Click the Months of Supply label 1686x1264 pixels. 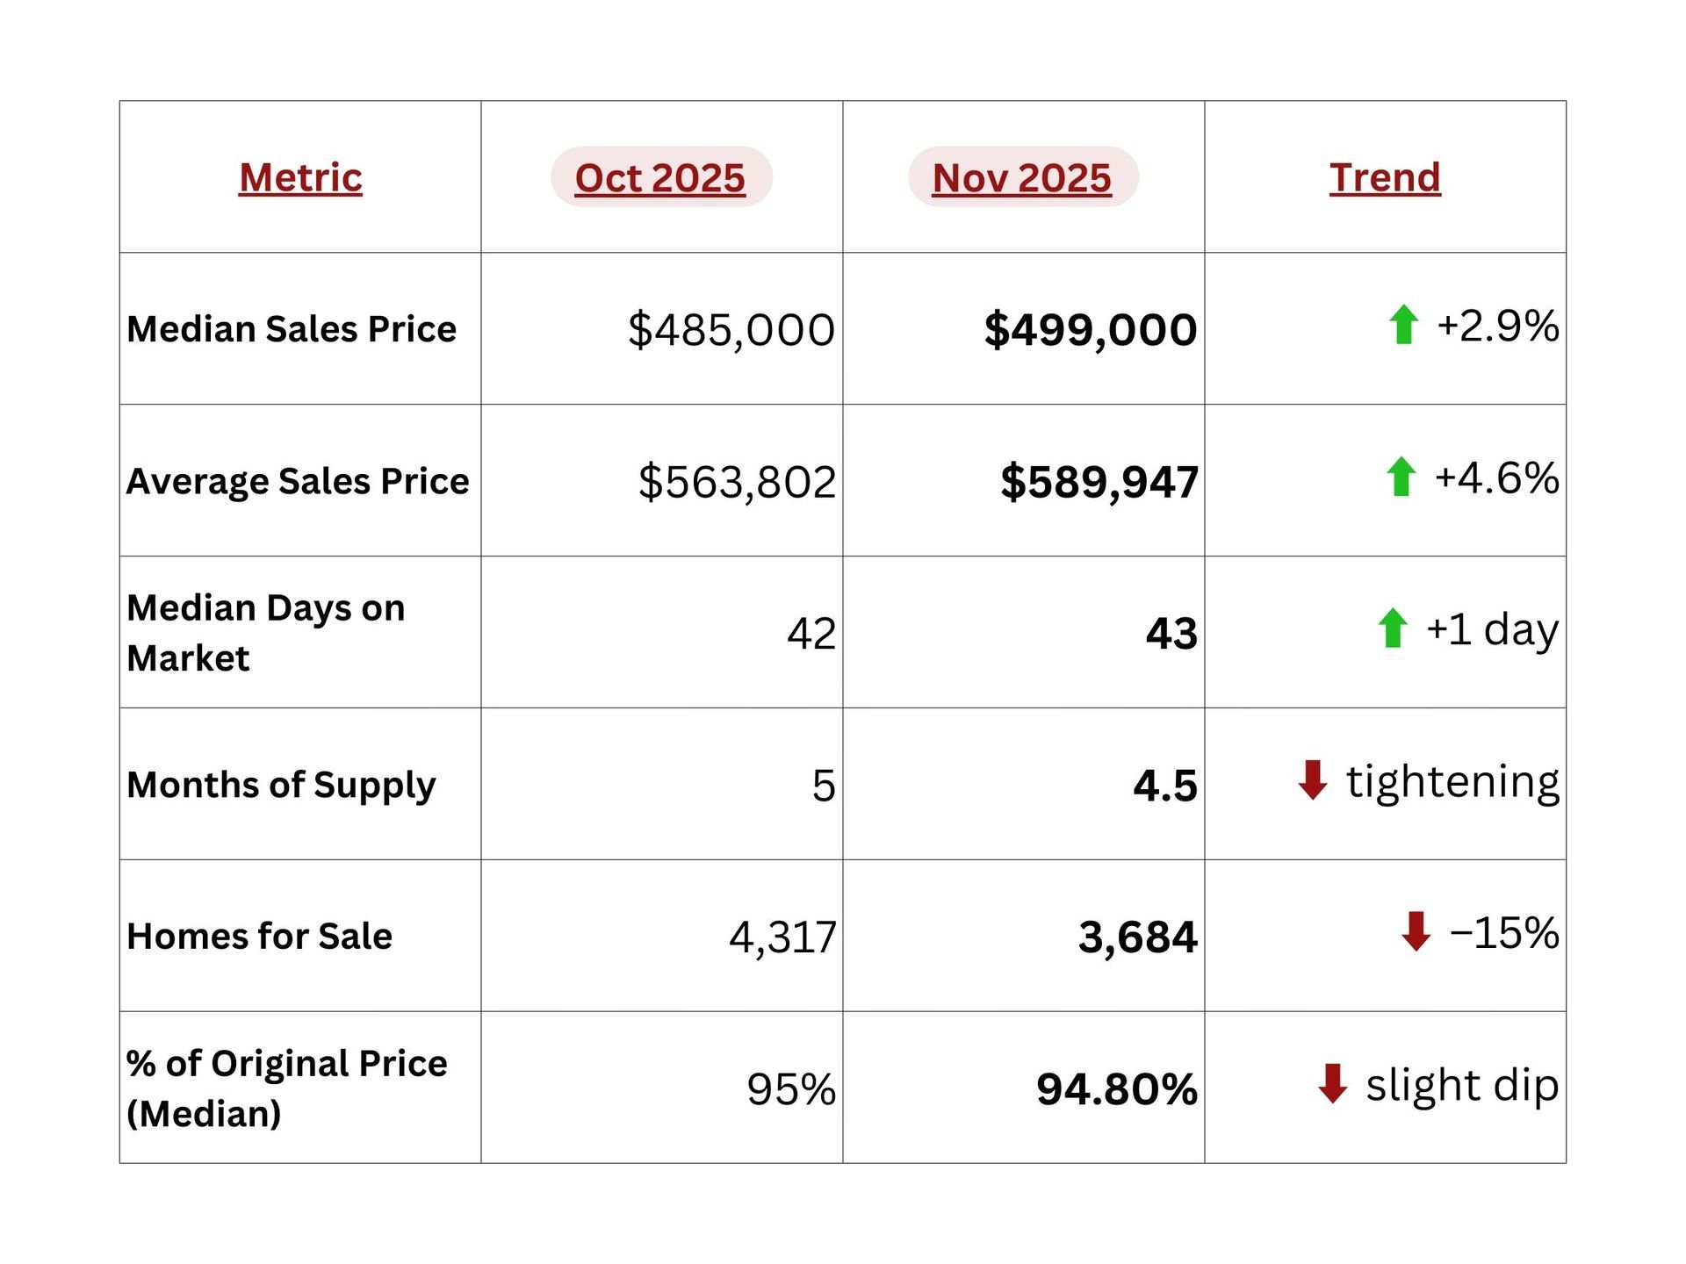click(x=281, y=785)
